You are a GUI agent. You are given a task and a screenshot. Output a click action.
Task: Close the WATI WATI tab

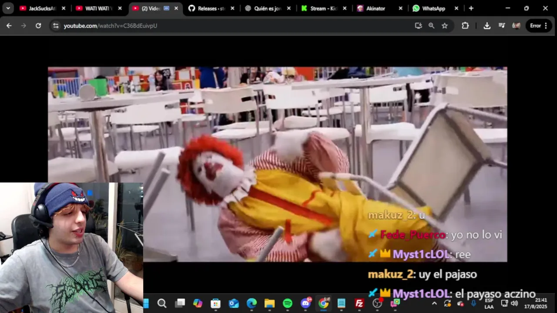point(120,8)
